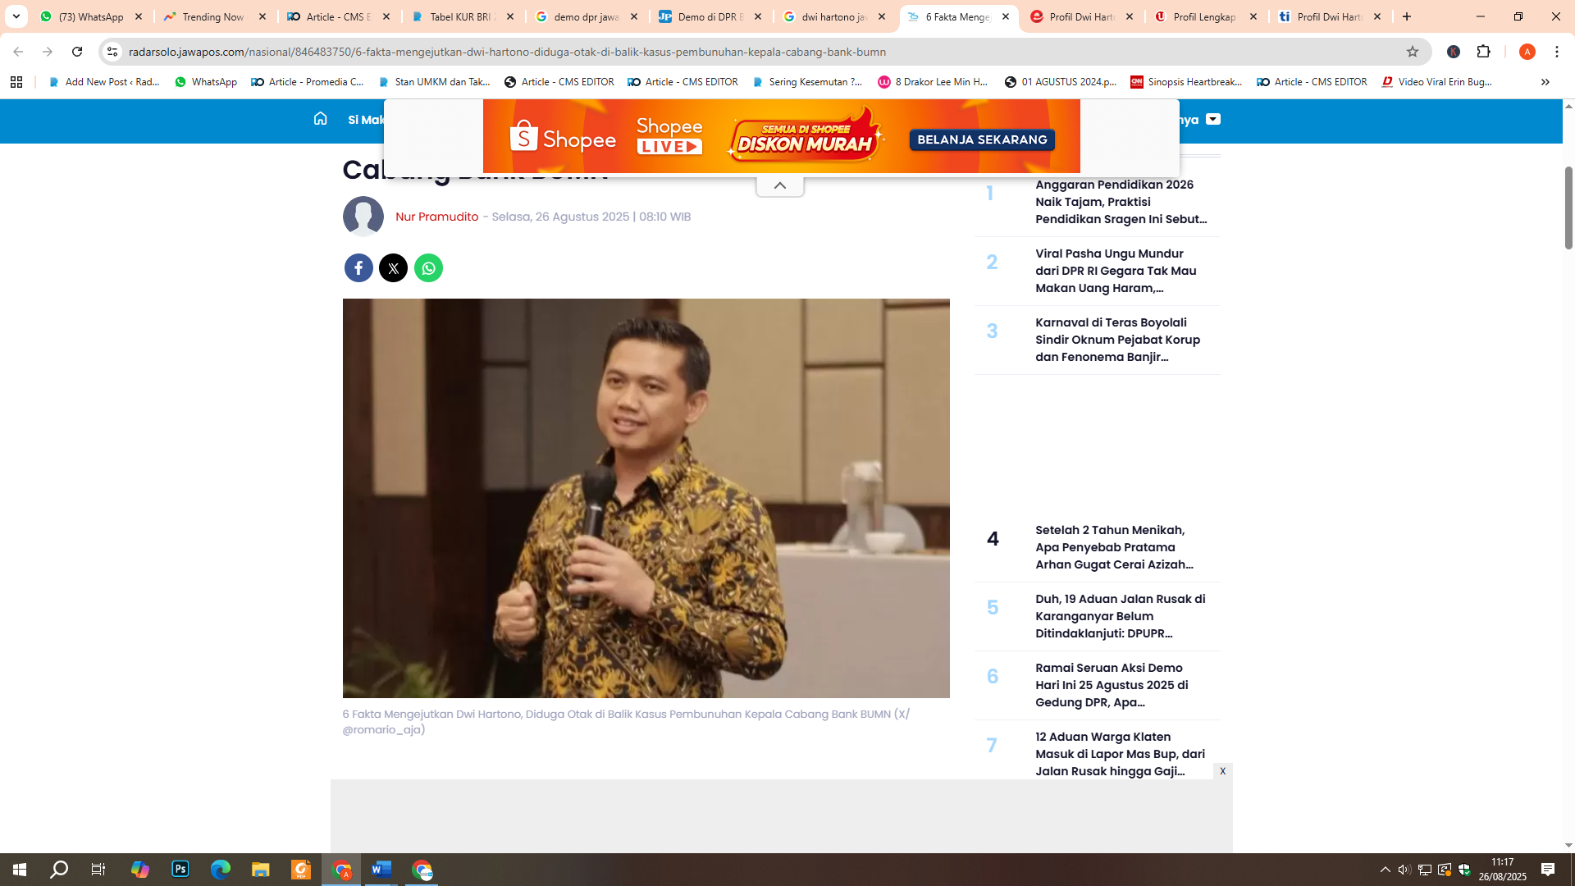
Task: Launch Photoshop from the taskbar
Action: click(x=180, y=870)
